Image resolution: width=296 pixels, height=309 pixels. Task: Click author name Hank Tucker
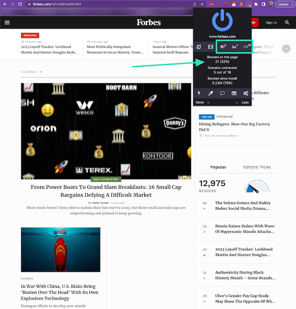tap(101, 203)
